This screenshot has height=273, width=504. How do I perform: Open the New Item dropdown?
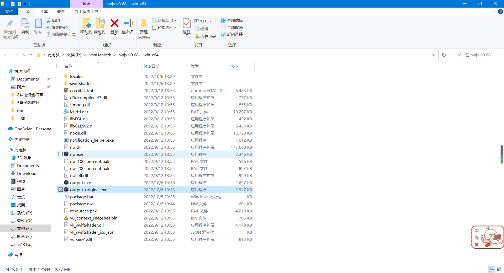click(164, 20)
